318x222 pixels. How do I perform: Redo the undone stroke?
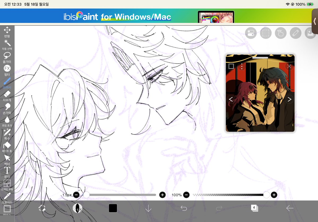(219, 208)
